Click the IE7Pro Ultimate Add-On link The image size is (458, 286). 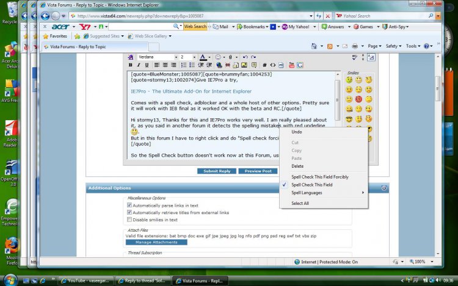(191, 91)
